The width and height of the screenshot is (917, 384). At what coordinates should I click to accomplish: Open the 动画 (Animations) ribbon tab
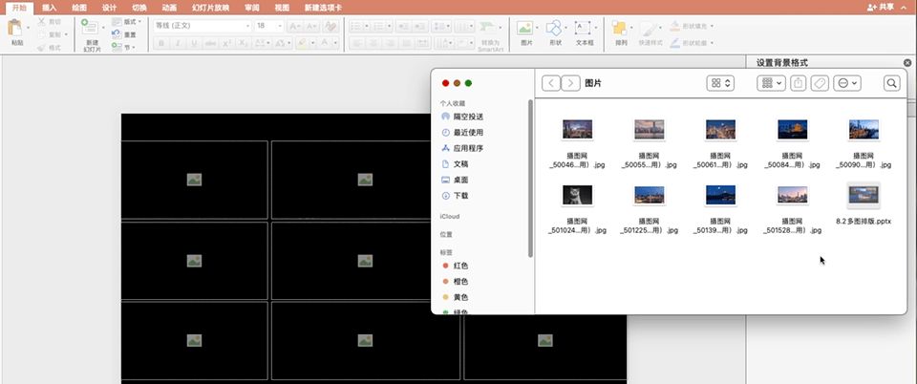[x=168, y=7]
